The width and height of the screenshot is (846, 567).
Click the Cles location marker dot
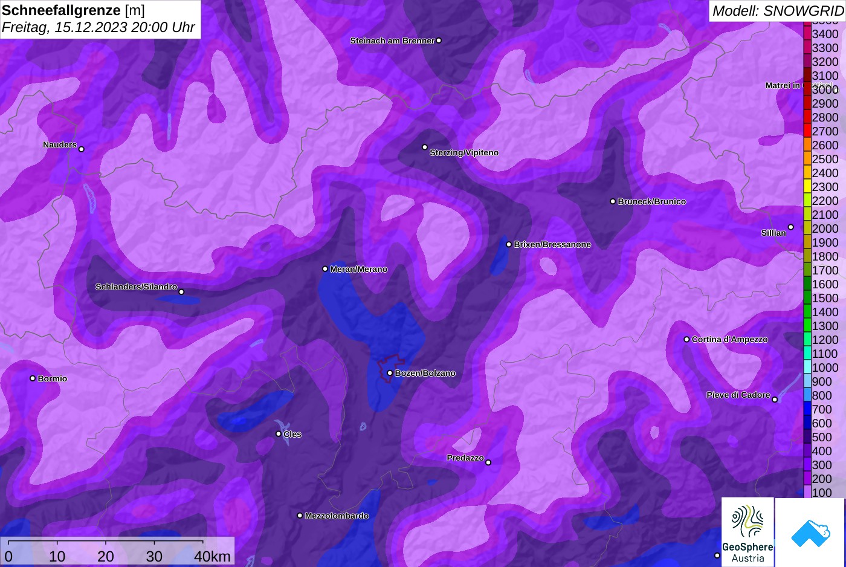point(279,433)
